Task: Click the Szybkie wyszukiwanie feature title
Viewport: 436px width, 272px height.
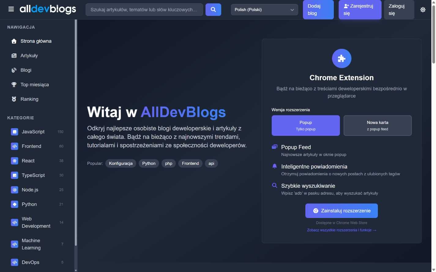Action: [308, 186]
